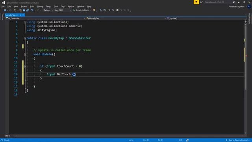Click the Ready status icon in status bar
The height and width of the screenshot is (142, 252).
click(2, 140)
